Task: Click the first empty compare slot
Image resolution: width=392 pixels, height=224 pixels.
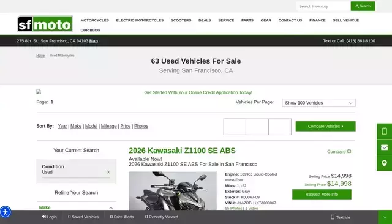Action: [235, 127]
